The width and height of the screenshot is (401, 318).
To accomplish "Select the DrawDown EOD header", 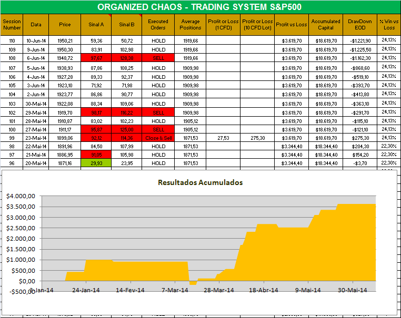I will tap(360, 25).
